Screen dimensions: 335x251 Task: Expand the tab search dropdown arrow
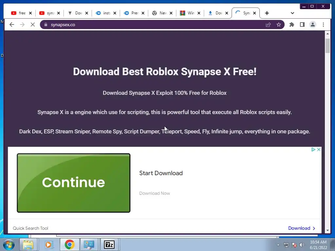tap(292, 13)
